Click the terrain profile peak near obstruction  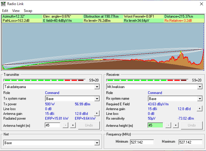[x=181, y=53]
